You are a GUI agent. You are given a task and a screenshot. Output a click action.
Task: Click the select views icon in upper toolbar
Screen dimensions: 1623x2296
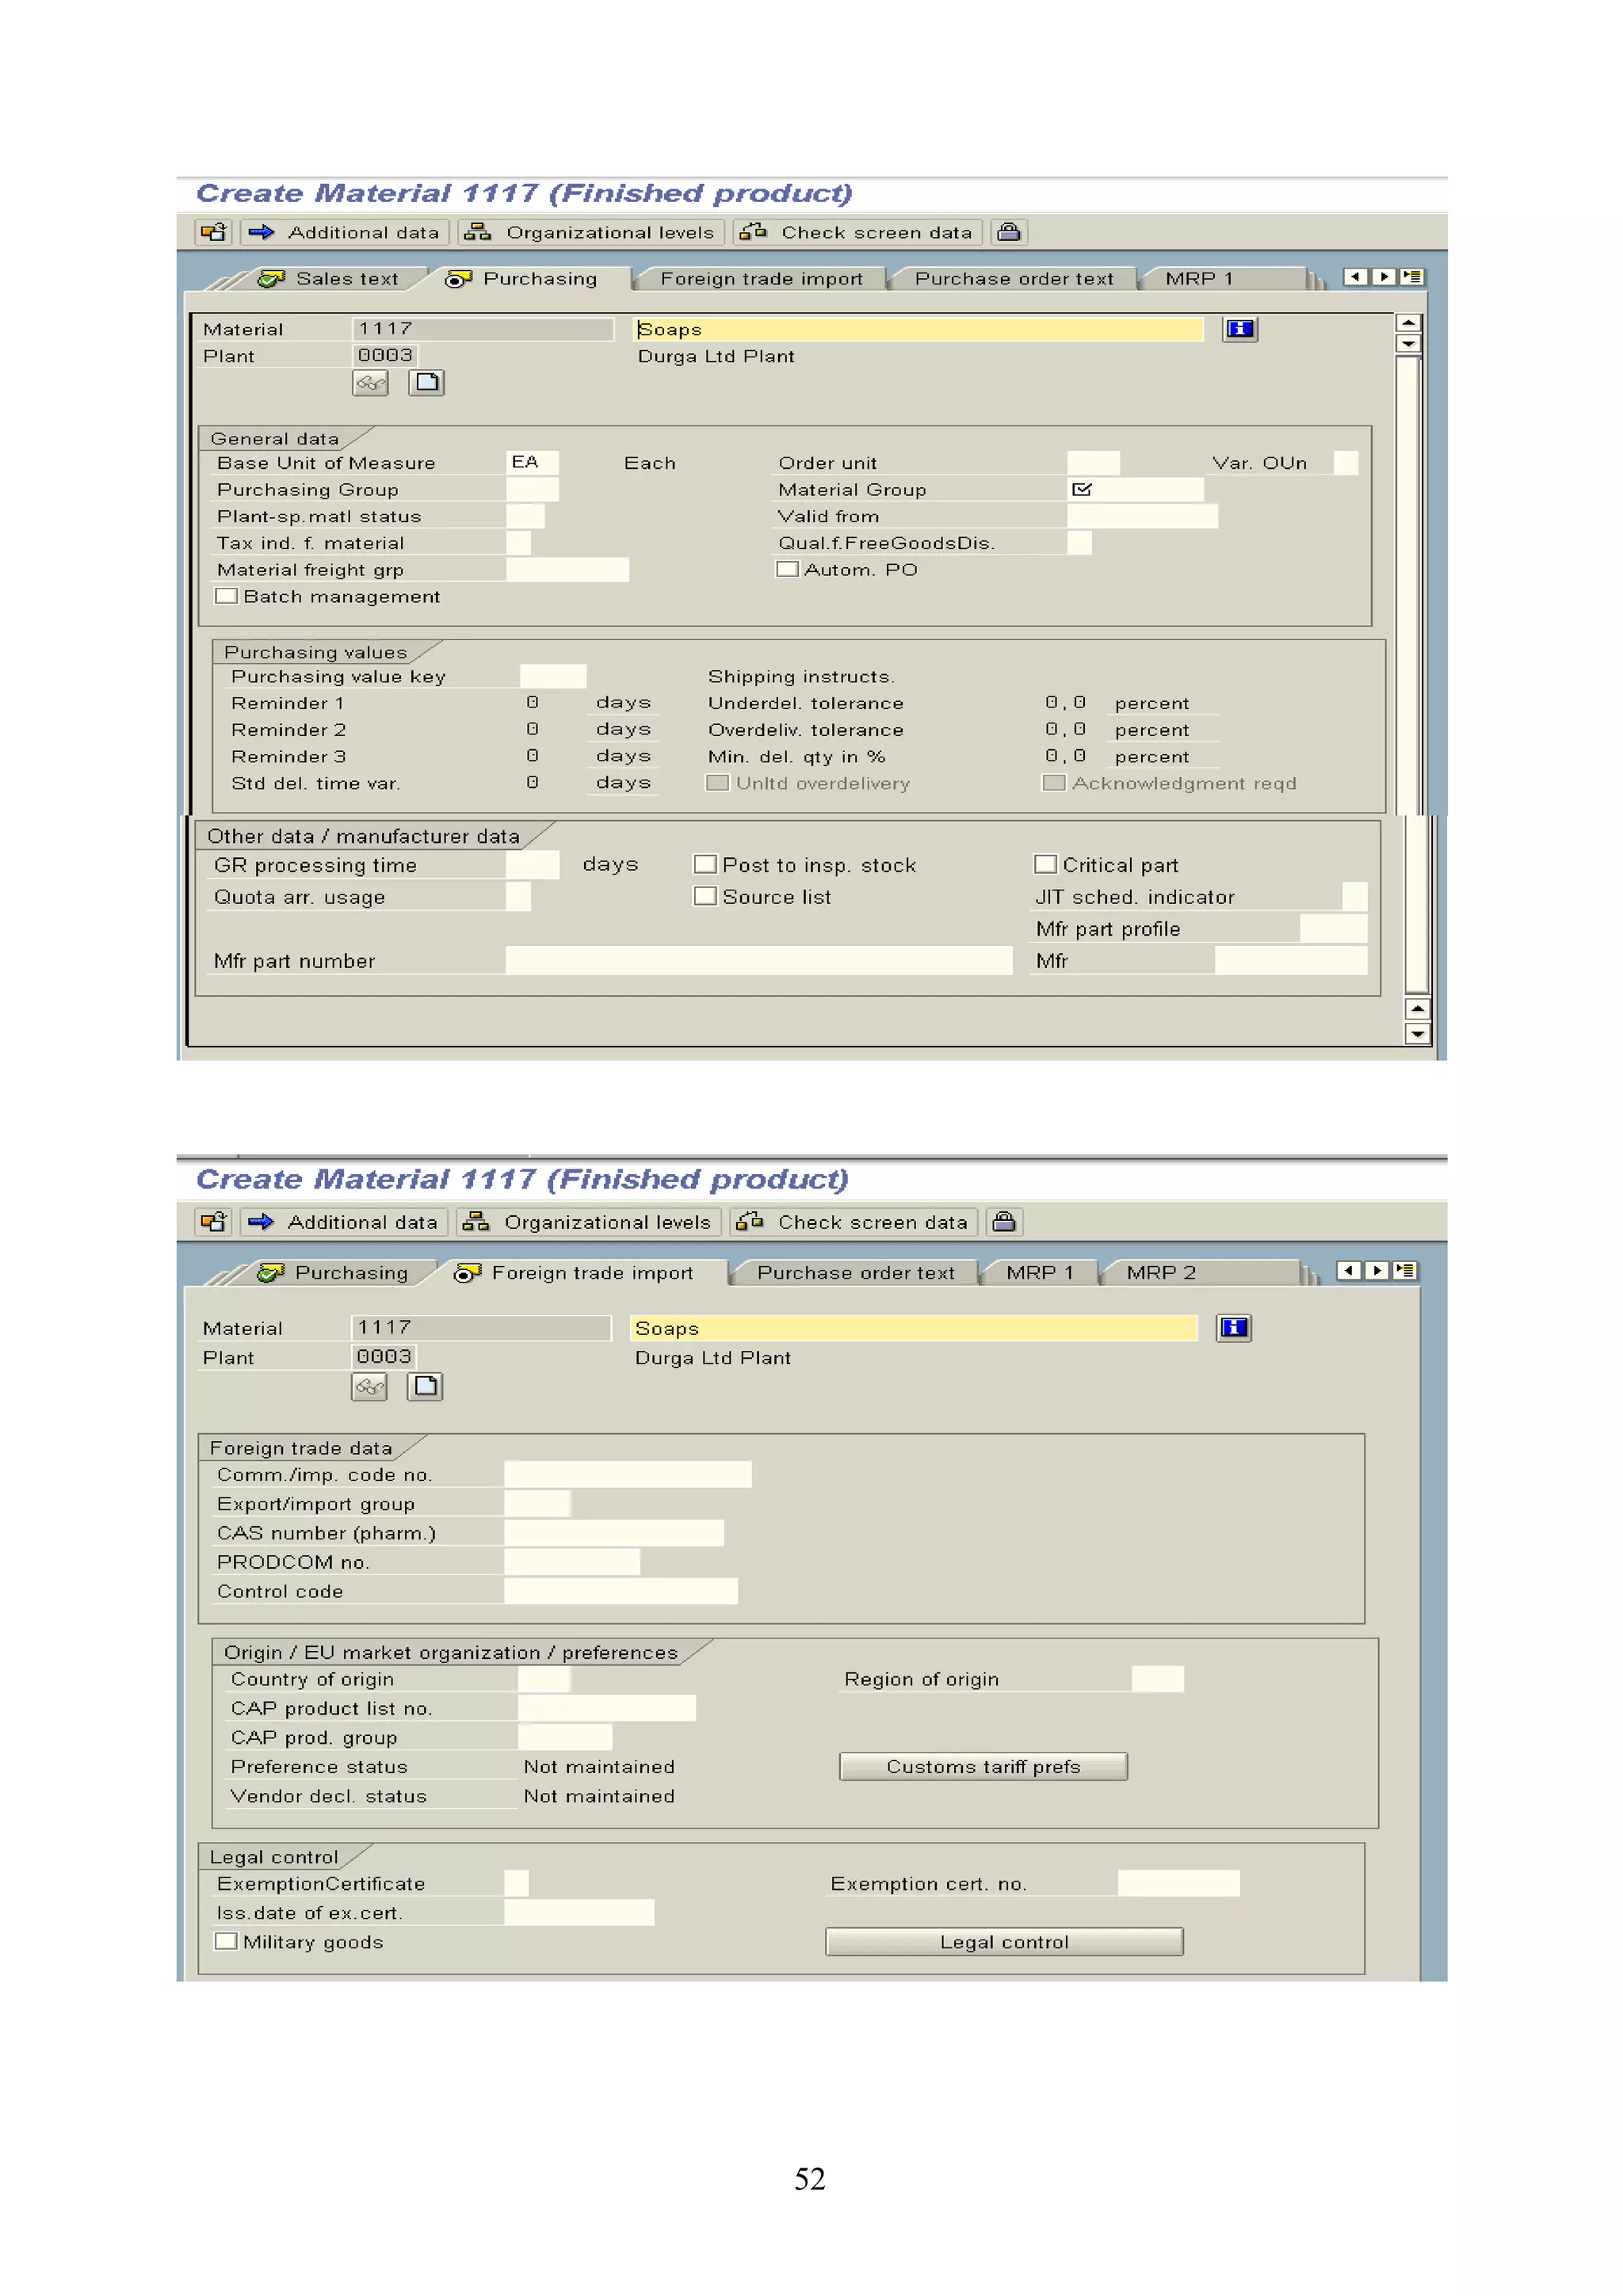click(214, 232)
